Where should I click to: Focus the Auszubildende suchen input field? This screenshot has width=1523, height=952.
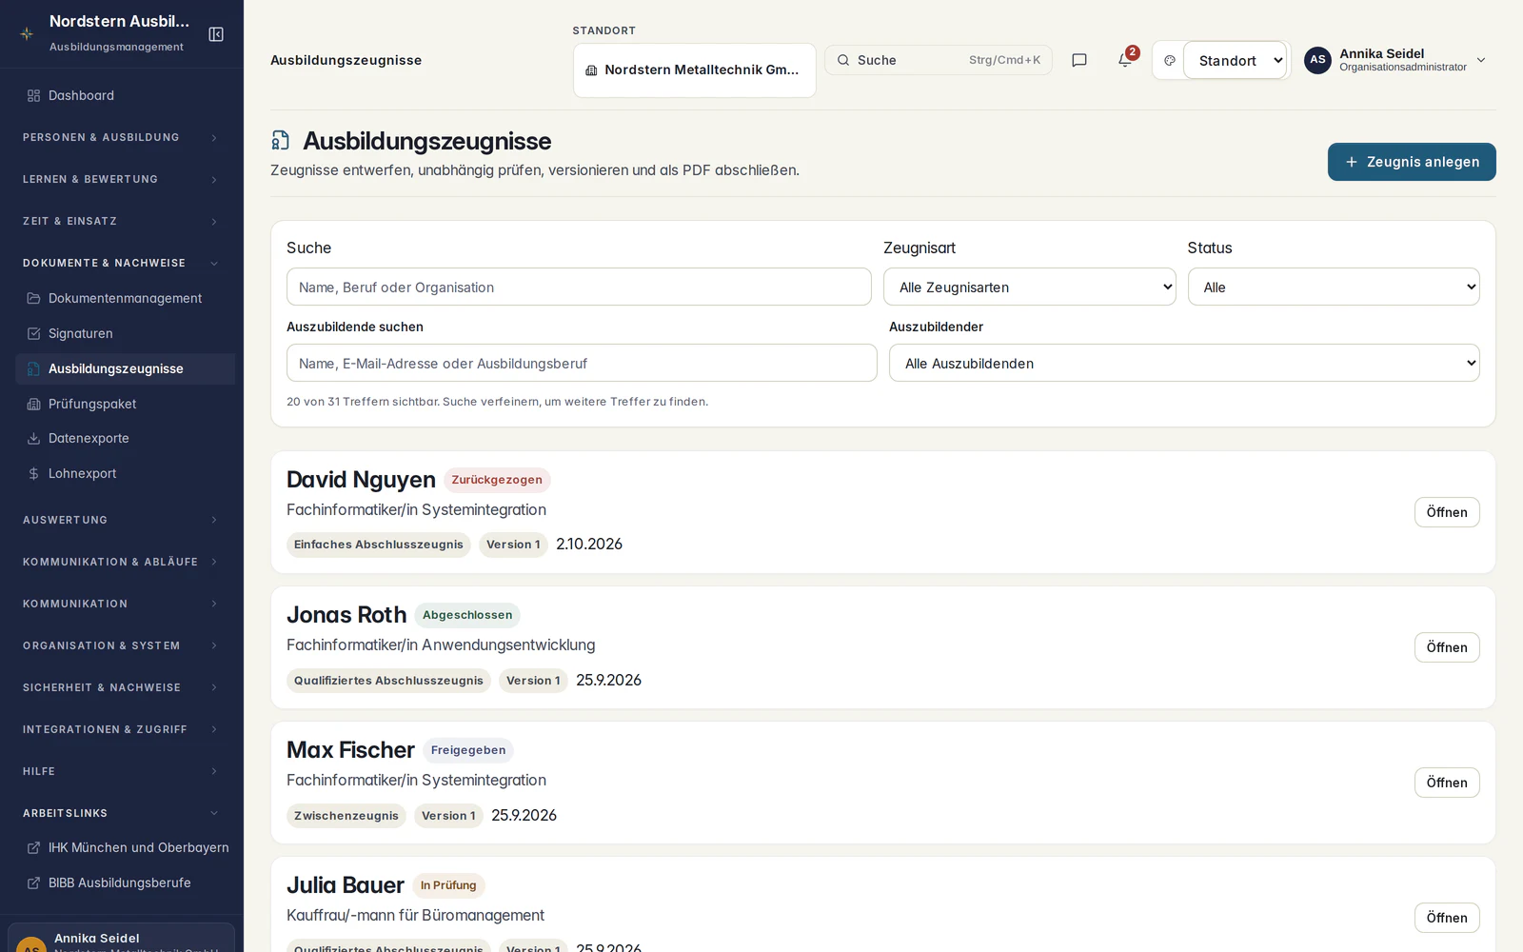pyautogui.click(x=582, y=363)
